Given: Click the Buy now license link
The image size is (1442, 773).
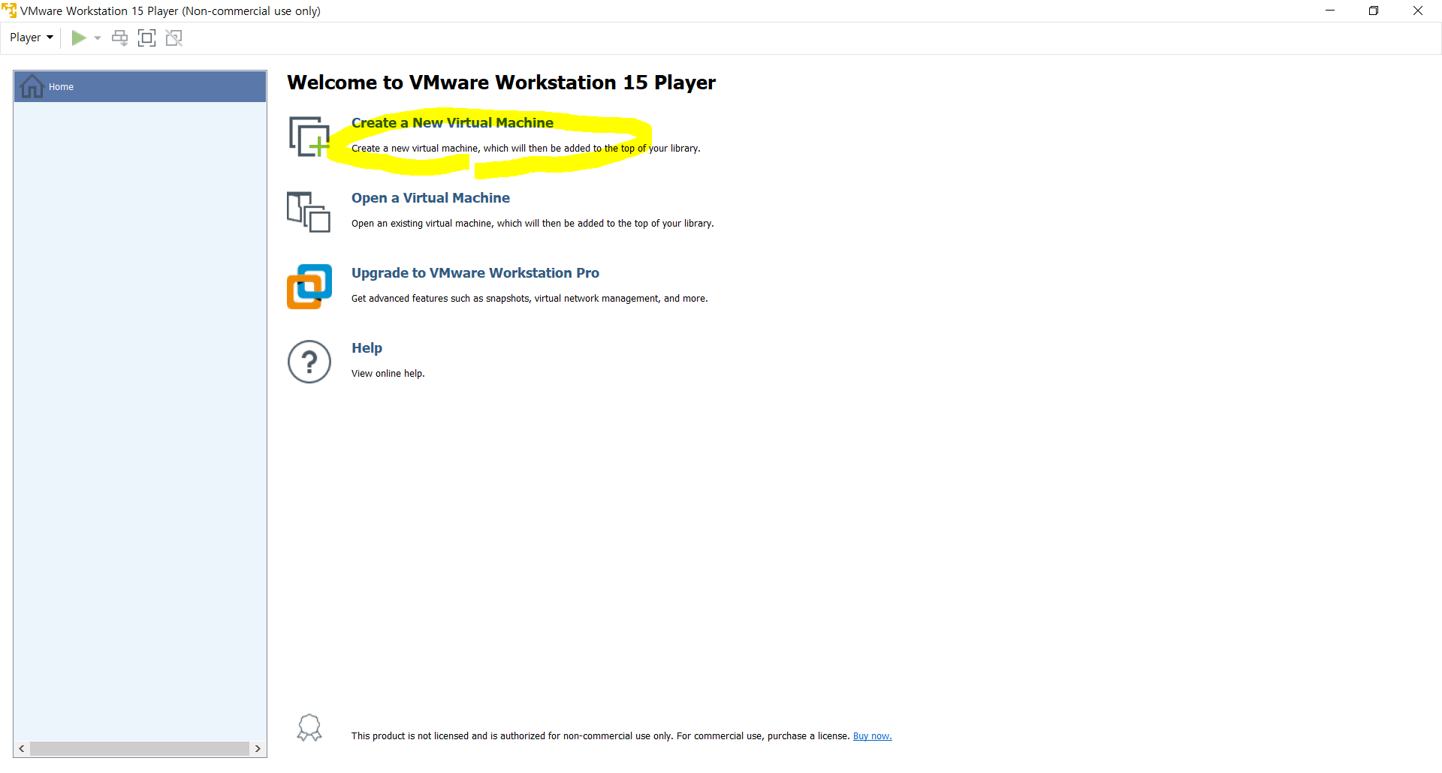Looking at the screenshot, I should pyautogui.click(x=872, y=736).
